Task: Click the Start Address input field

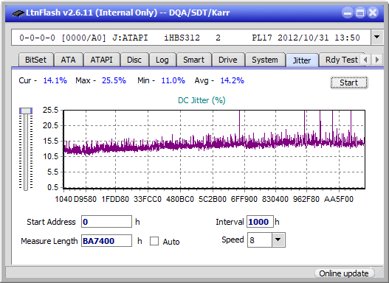Action: (x=106, y=222)
